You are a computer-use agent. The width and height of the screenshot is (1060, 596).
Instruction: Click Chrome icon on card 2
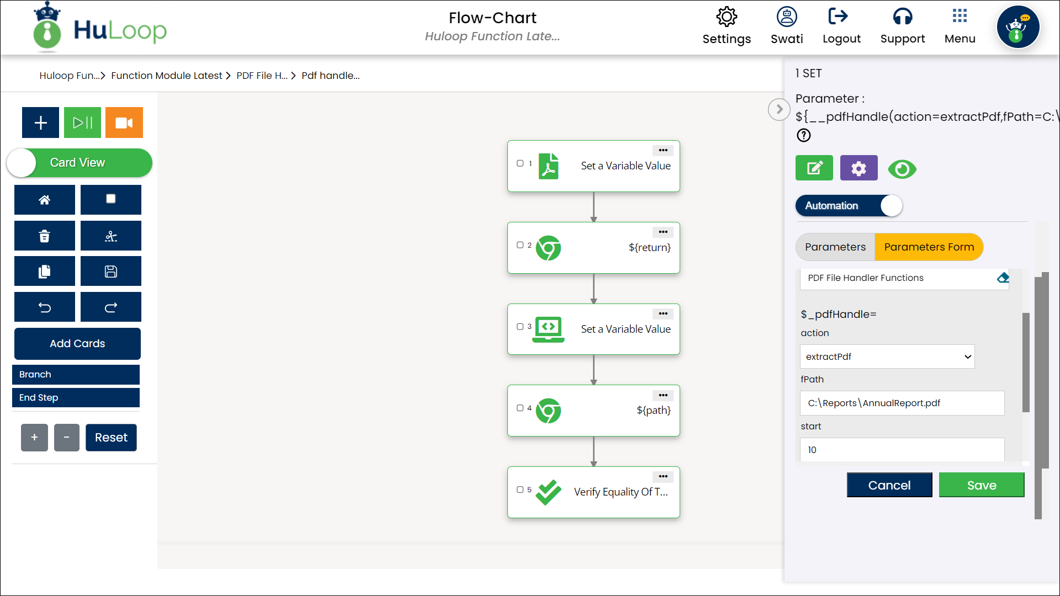pyautogui.click(x=548, y=248)
